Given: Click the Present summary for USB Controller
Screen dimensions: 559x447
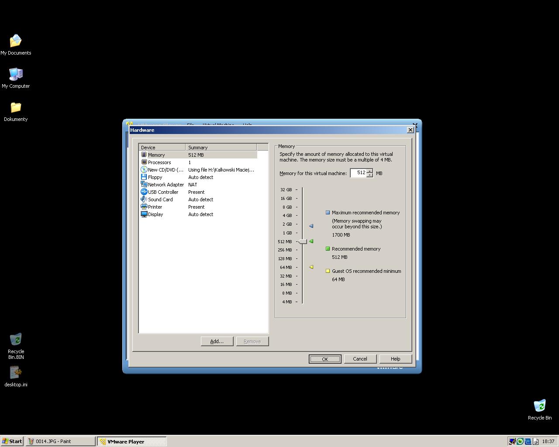Looking at the screenshot, I should point(197,192).
